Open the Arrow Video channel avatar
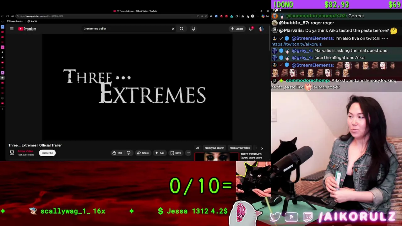The height and width of the screenshot is (226, 402). [12, 153]
